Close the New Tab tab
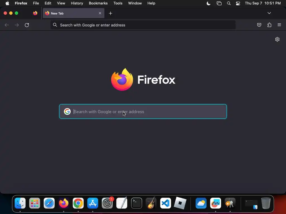Image resolution: width=286 pixels, height=214 pixels. click(x=100, y=13)
